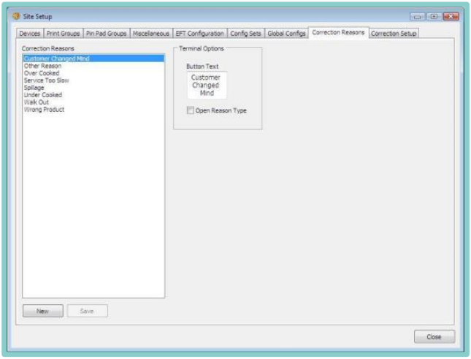The width and height of the screenshot is (471, 359).
Task: Choose Service Too Slow from the list
Action: (46, 80)
